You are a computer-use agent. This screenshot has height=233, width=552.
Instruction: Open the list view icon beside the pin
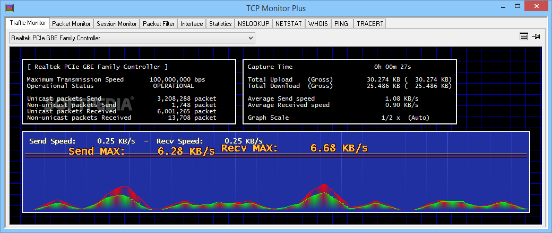point(524,37)
